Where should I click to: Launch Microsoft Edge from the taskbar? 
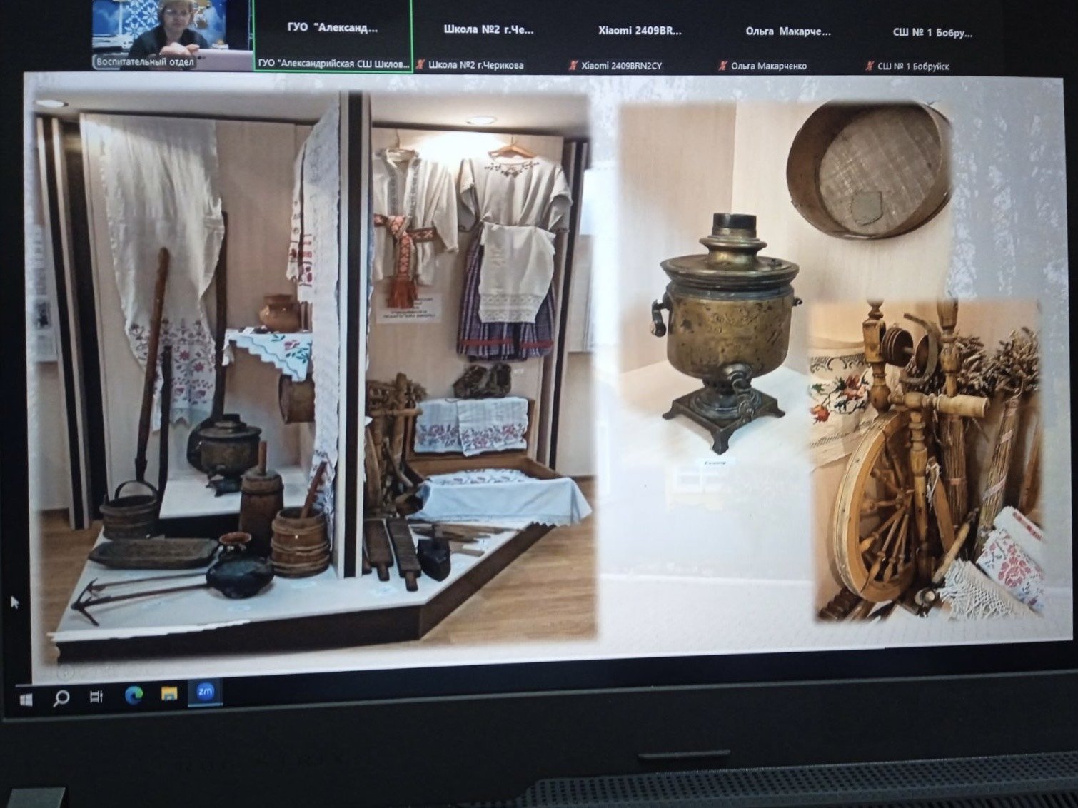(134, 695)
